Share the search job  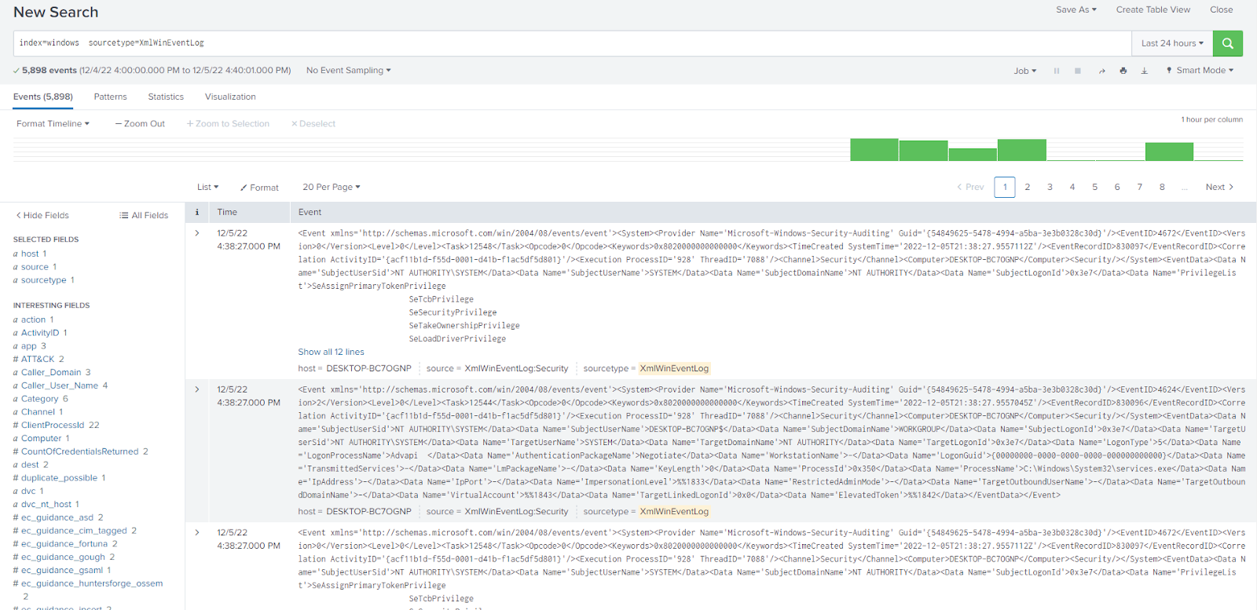(x=1101, y=71)
